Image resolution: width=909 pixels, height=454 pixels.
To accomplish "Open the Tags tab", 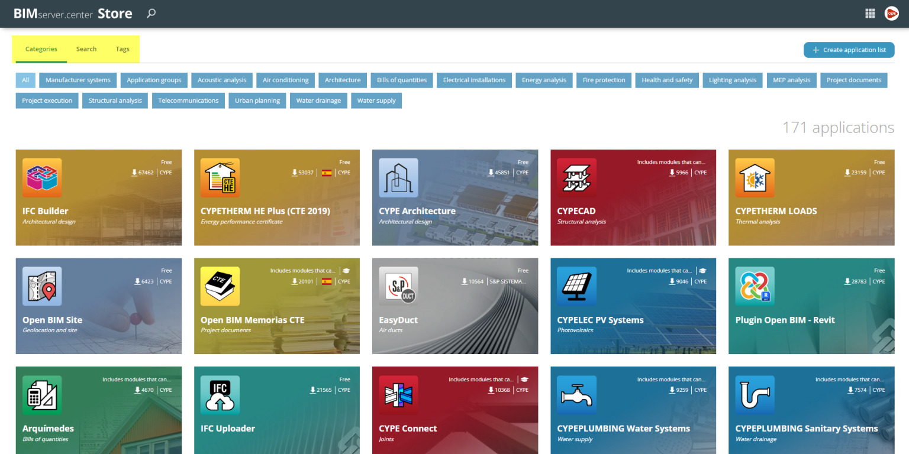I will pos(123,49).
